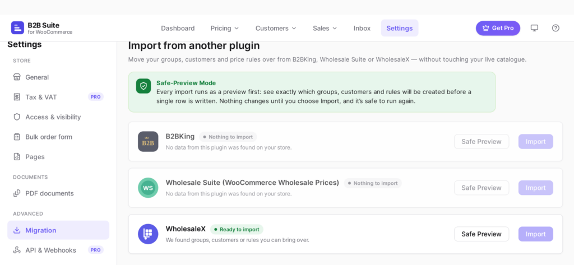The width and height of the screenshot is (574, 265).
Task: Open General settings in sidebar
Action: (58, 77)
